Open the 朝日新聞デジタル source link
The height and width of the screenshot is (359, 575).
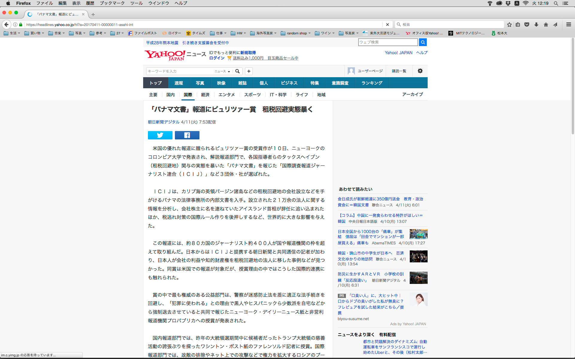click(x=164, y=122)
